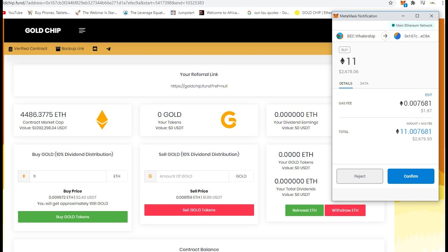
Task: Confirm the MetaMask transaction
Action: [411, 176]
